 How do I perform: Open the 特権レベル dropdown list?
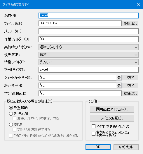point(88,62)
